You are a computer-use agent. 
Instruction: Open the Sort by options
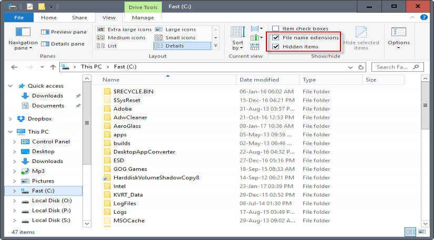(x=237, y=38)
